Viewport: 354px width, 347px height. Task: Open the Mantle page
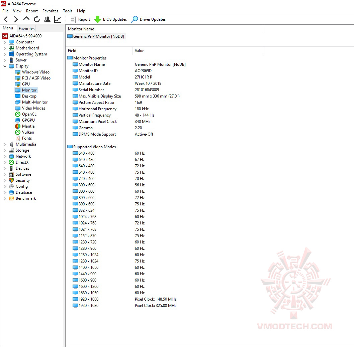[x=25, y=126]
